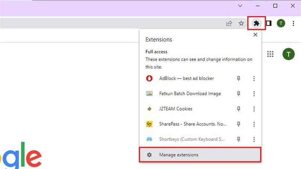Maximize the Chrome window
This screenshot has width=301, height=169.
coord(275,6)
